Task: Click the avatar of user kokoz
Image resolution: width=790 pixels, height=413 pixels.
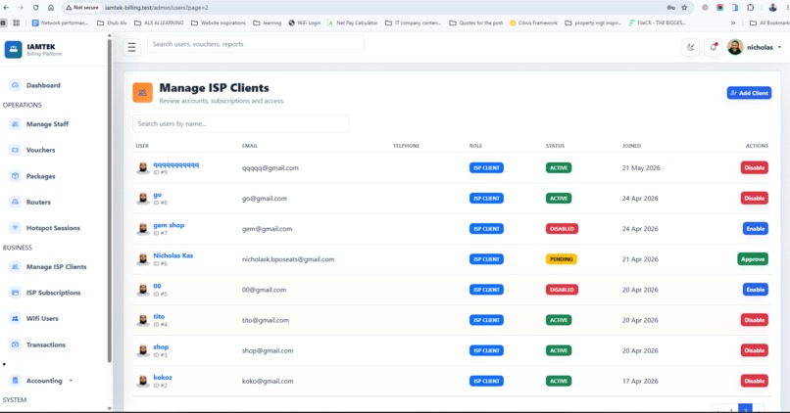Action: [x=143, y=381]
